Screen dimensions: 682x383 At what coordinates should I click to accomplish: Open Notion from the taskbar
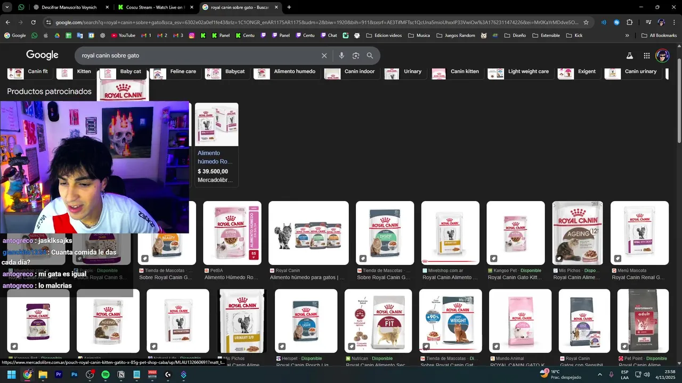coord(121,374)
